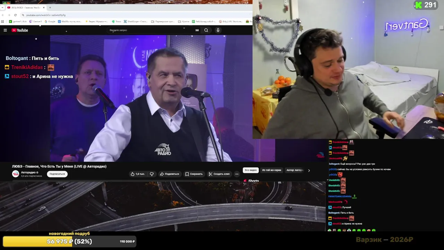Image resolution: width=444 pixels, height=250 pixels.
Task: Save the video with 'Сохранить'
Action: 194,174
